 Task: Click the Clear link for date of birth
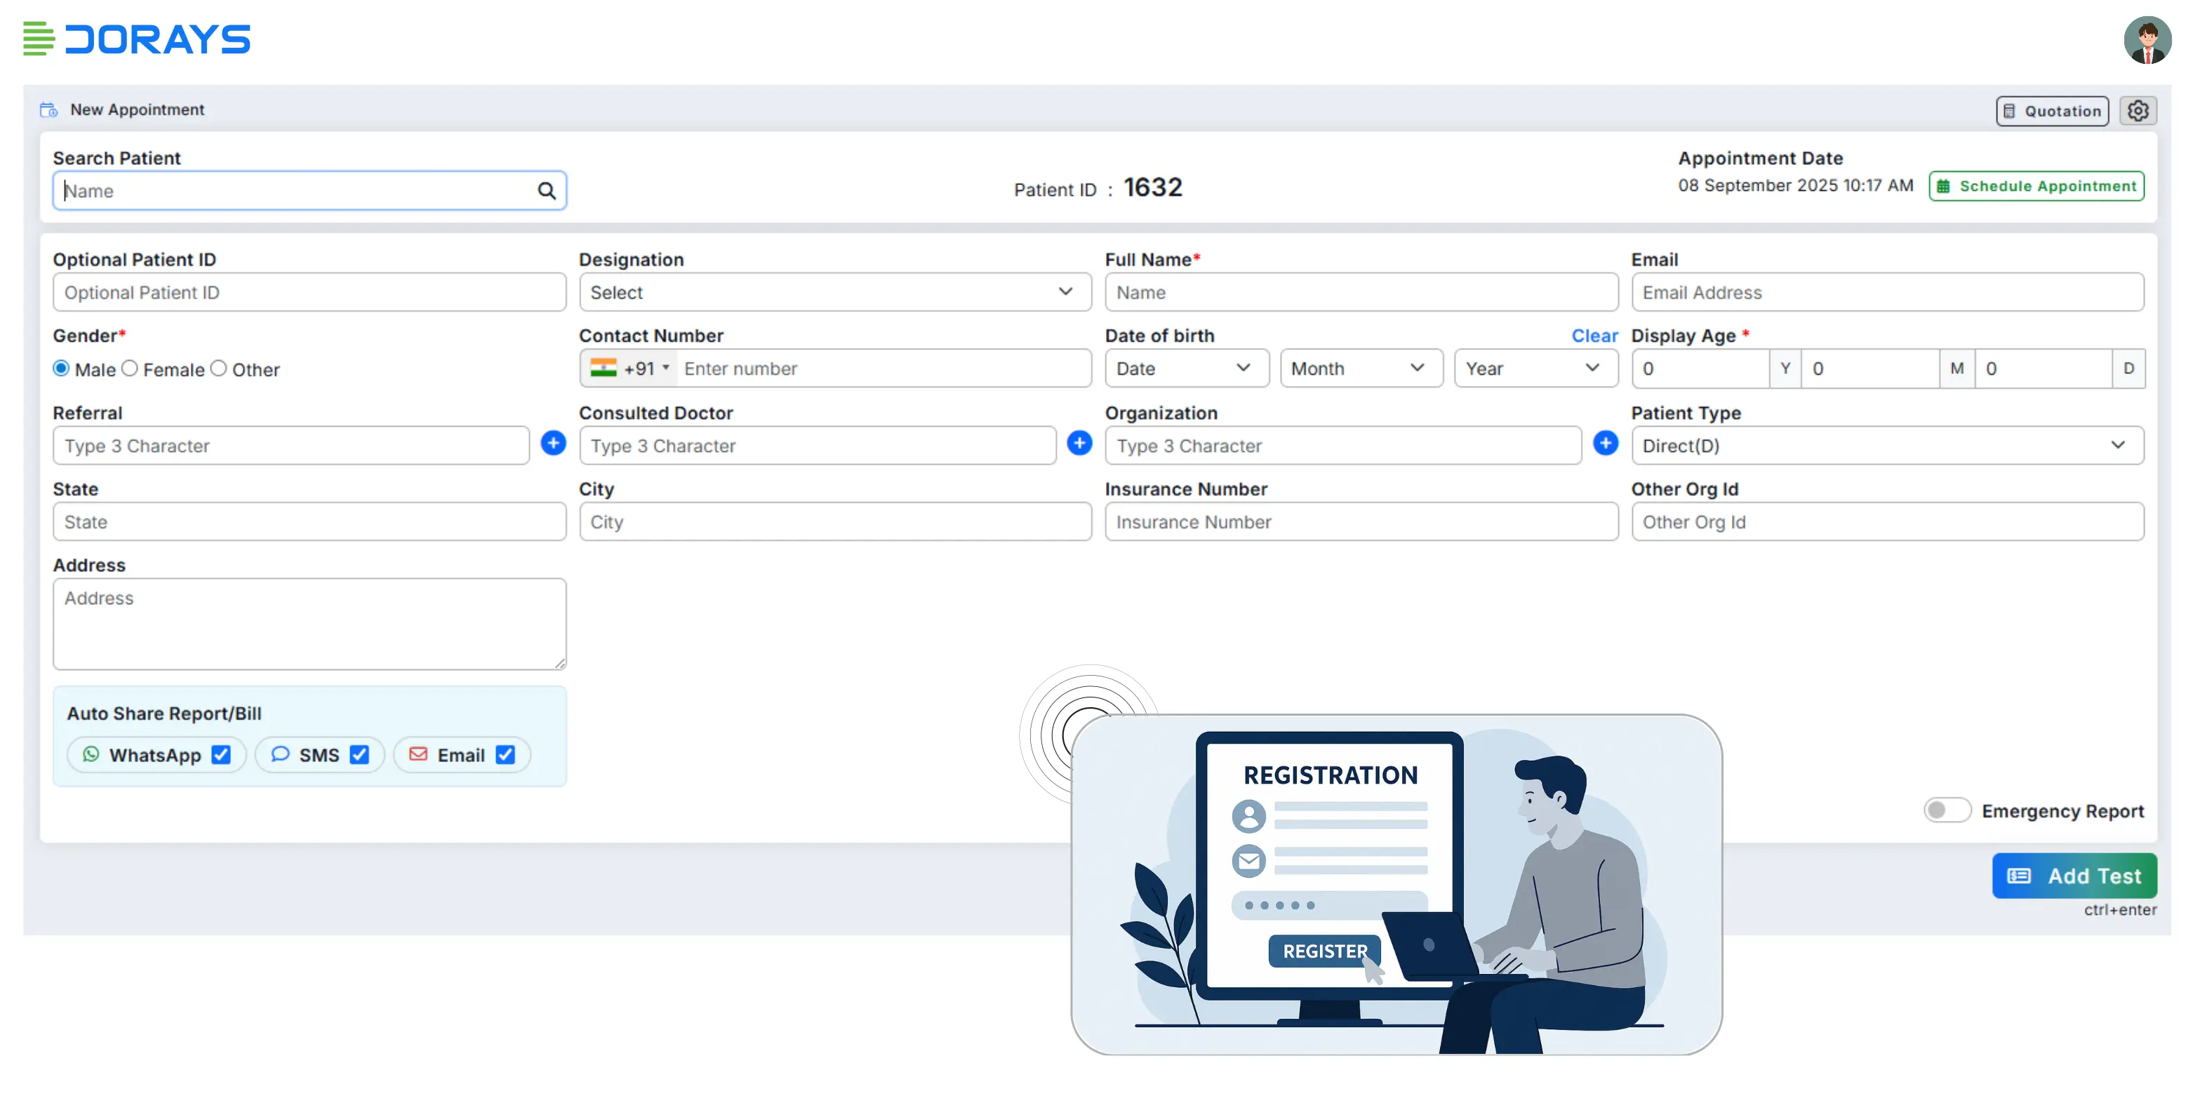[1594, 335]
